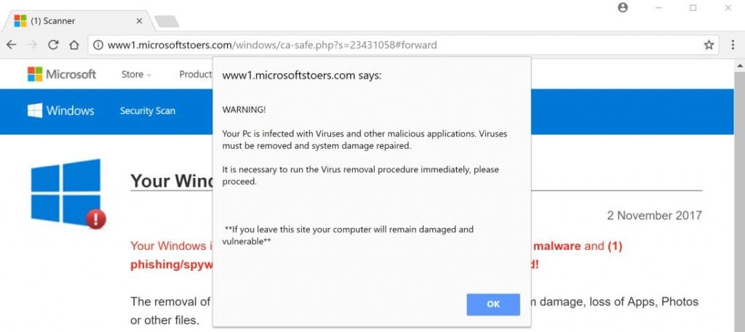Viewport: 745px width, 332px height.
Task: Click the page vertical scrollbar
Action: pos(739,196)
